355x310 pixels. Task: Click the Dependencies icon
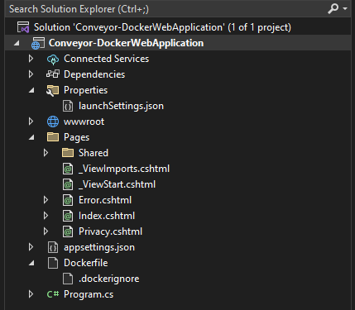tap(53, 74)
